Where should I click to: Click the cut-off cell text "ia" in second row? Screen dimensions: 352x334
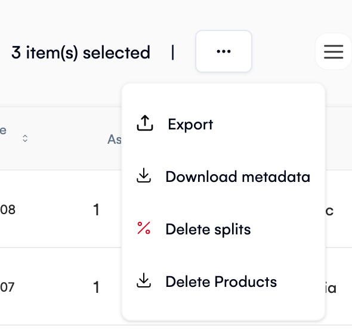point(331,287)
